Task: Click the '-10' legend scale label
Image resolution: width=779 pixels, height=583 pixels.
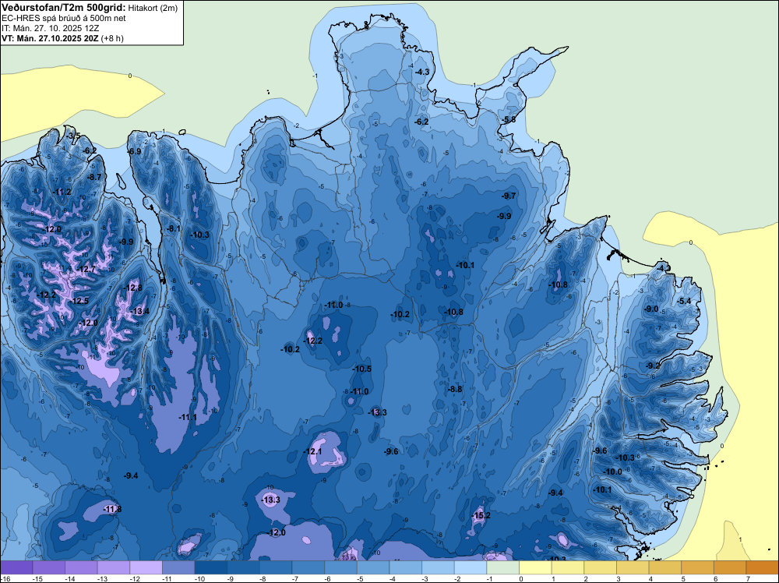Action: click(199, 579)
